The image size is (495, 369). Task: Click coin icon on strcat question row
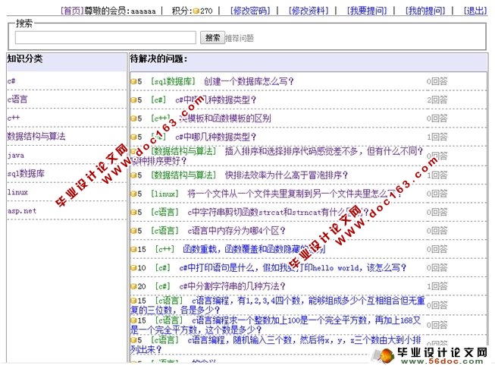(133, 212)
